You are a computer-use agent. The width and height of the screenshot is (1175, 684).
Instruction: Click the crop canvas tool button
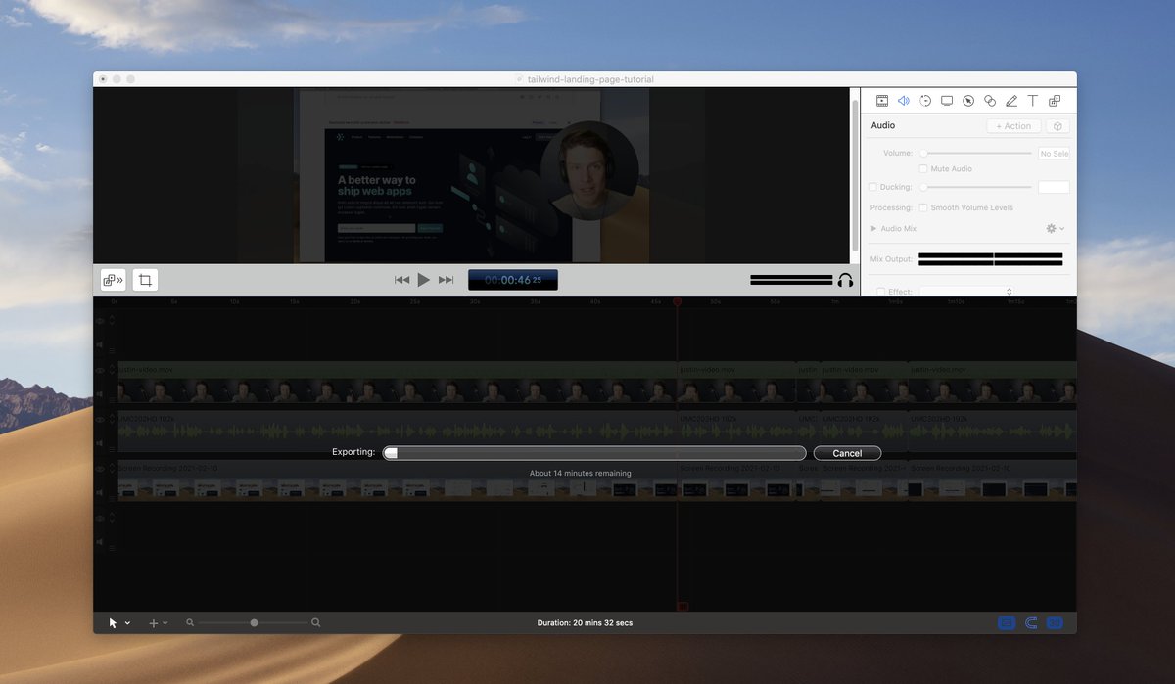tap(145, 280)
